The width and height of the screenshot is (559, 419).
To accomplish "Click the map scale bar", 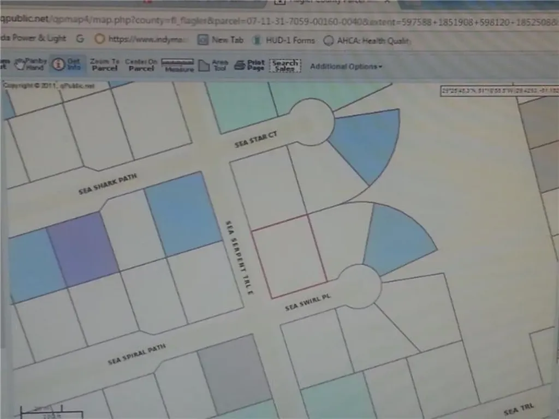I will click(x=52, y=412).
